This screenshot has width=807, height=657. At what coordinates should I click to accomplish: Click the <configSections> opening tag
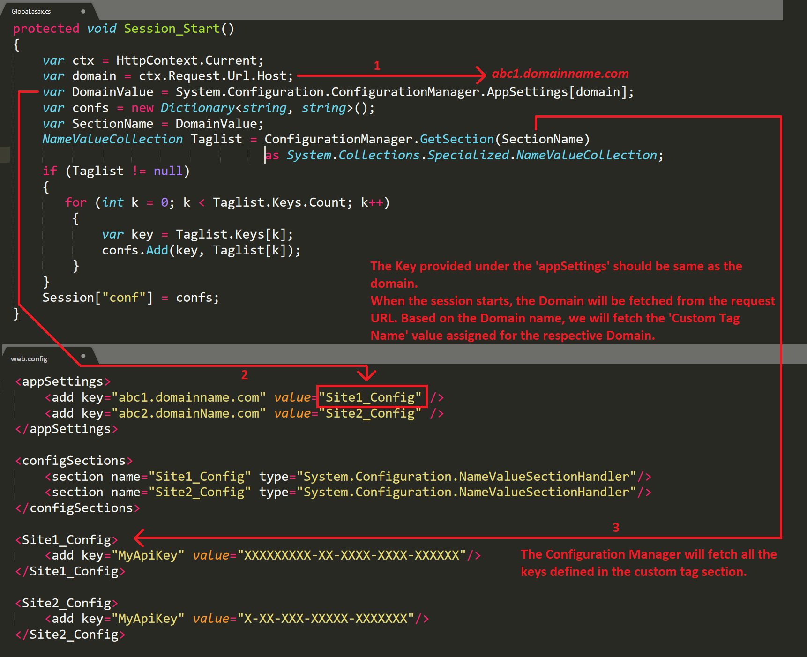click(x=74, y=460)
